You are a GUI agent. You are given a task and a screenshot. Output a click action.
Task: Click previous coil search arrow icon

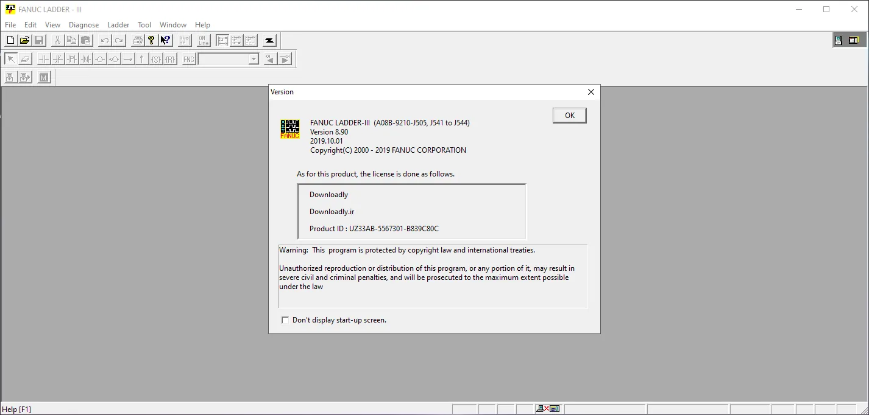tap(271, 59)
